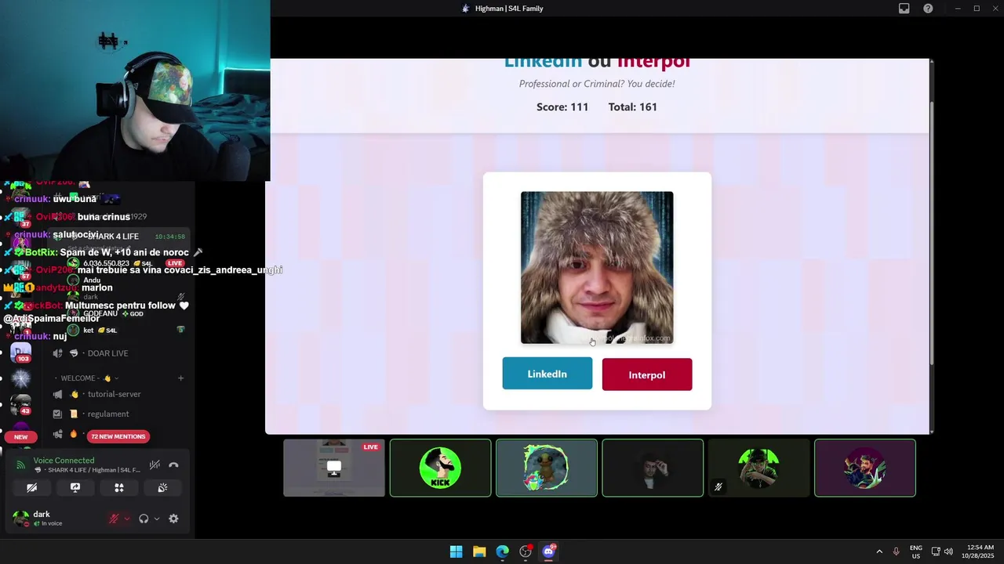Click the page's vertical scrollbar
The width and height of the screenshot is (1004, 564).
(931, 235)
